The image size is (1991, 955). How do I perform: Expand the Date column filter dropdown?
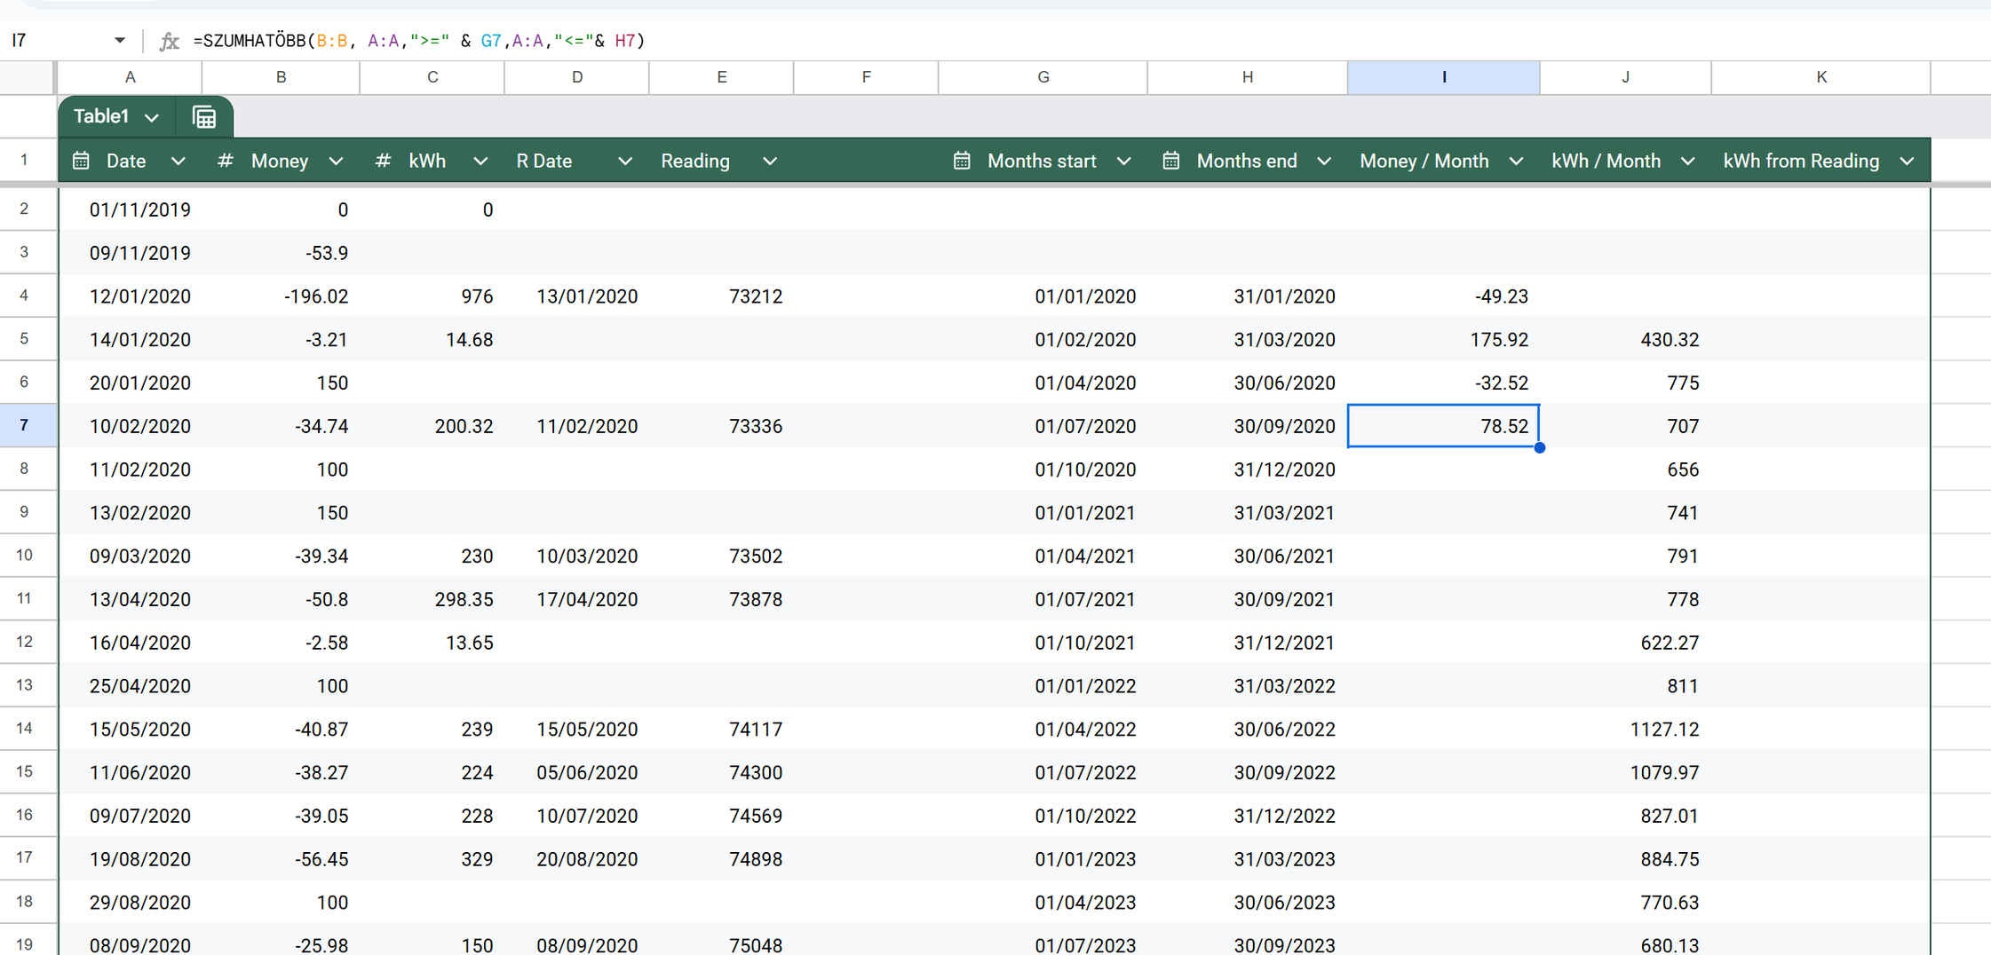click(x=178, y=161)
